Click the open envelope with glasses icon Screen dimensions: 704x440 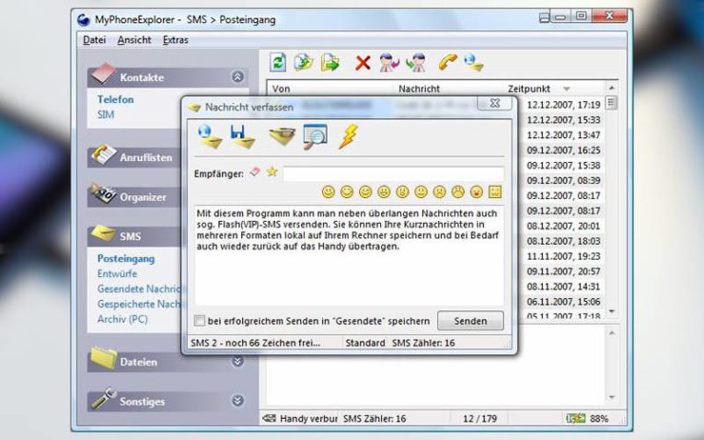pyautogui.click(x=282, y=136)
